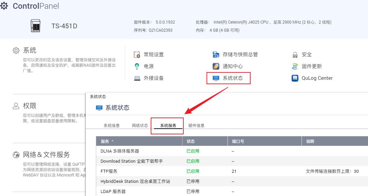Viewport: 368px width, 196px height.
Task: Click the 系统状态 monitor icon
Action: (x=216, y=78)
